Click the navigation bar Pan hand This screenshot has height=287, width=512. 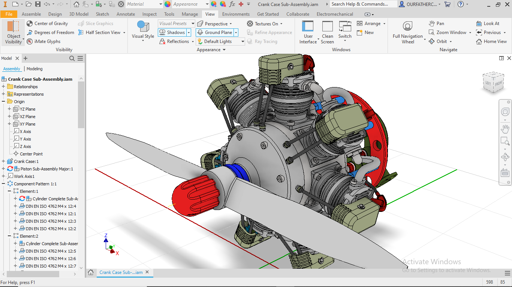(x=505, y=129)
